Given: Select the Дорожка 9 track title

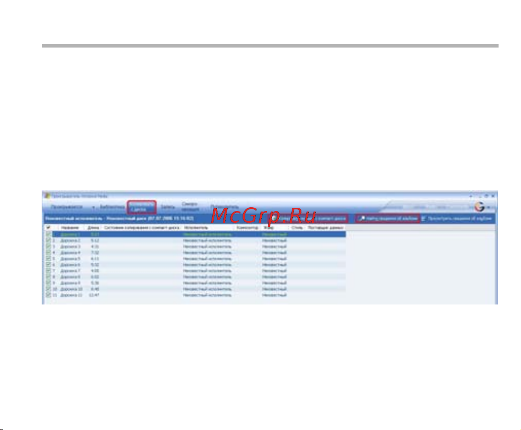Looking at the screenshot, I should click(70, 283).
